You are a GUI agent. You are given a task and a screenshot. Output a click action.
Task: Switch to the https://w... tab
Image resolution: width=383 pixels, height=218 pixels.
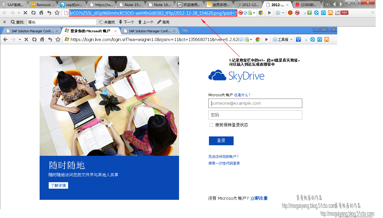coord(101,5)
